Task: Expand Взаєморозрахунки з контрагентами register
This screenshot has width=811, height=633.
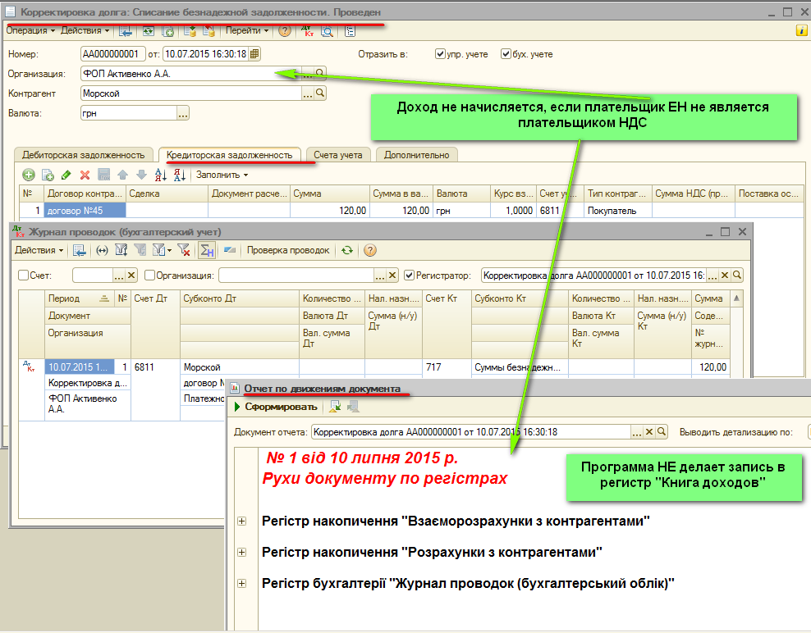Action: pyautogui.click(x=242, y=521)
